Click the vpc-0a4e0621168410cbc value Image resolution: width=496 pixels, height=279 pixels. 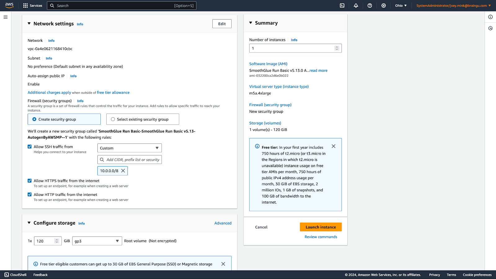coord(50,49)
